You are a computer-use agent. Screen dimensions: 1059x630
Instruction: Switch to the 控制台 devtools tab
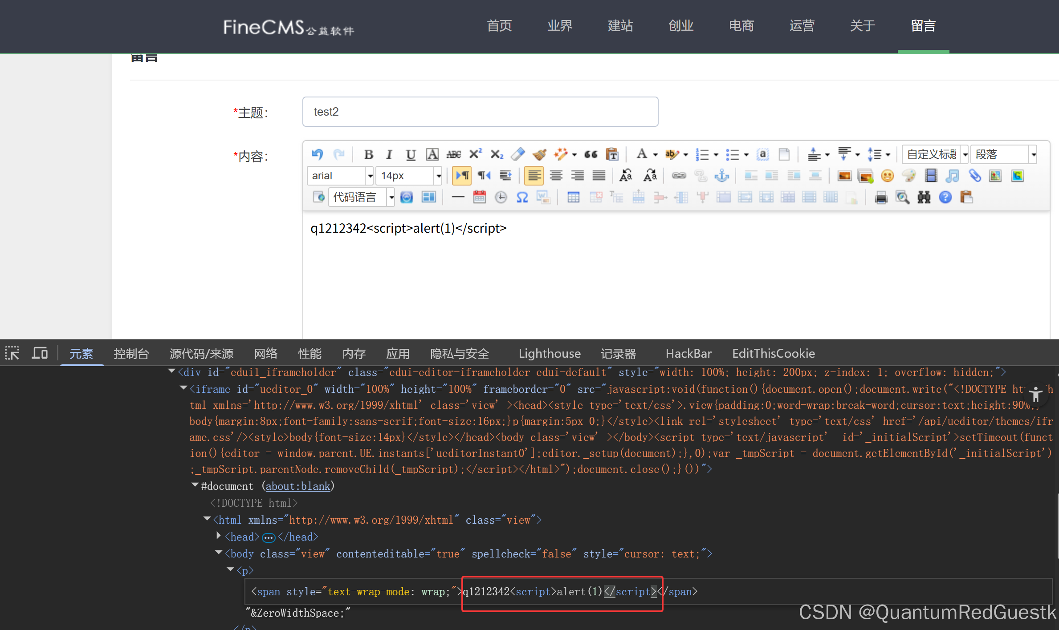(x=131, y=354)
